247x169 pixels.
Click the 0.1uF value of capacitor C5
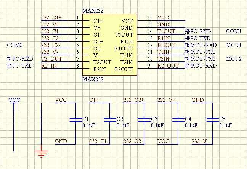click(226, 126)
